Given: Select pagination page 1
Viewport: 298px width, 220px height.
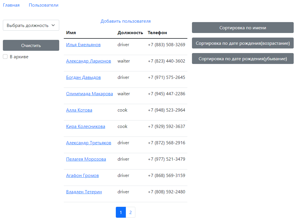Looking at the screenshot, I should [x=121, y=212].
